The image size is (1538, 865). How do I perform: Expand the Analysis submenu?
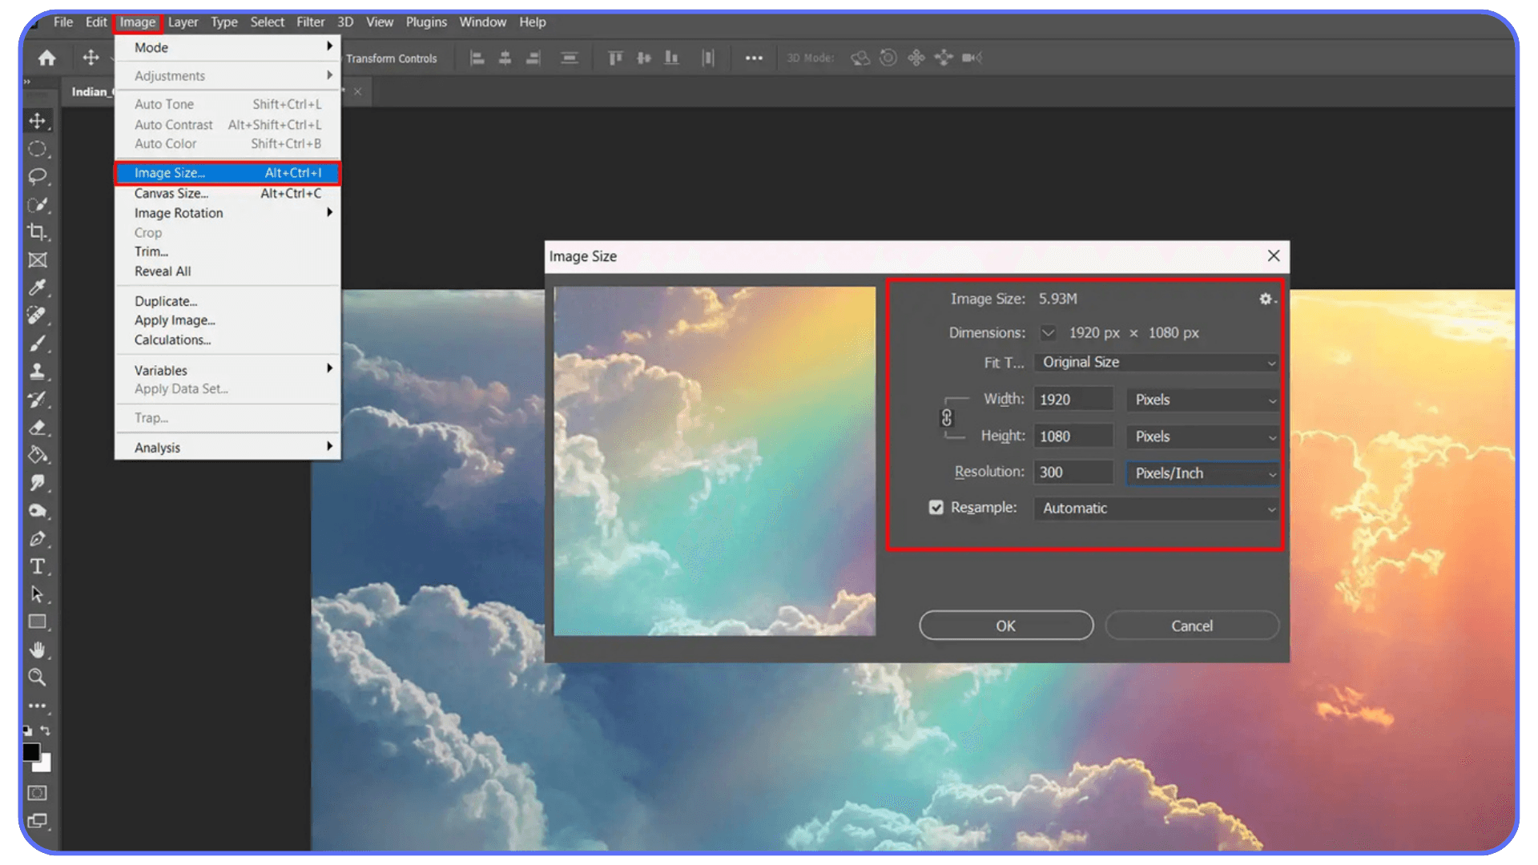tap(227, 448)
